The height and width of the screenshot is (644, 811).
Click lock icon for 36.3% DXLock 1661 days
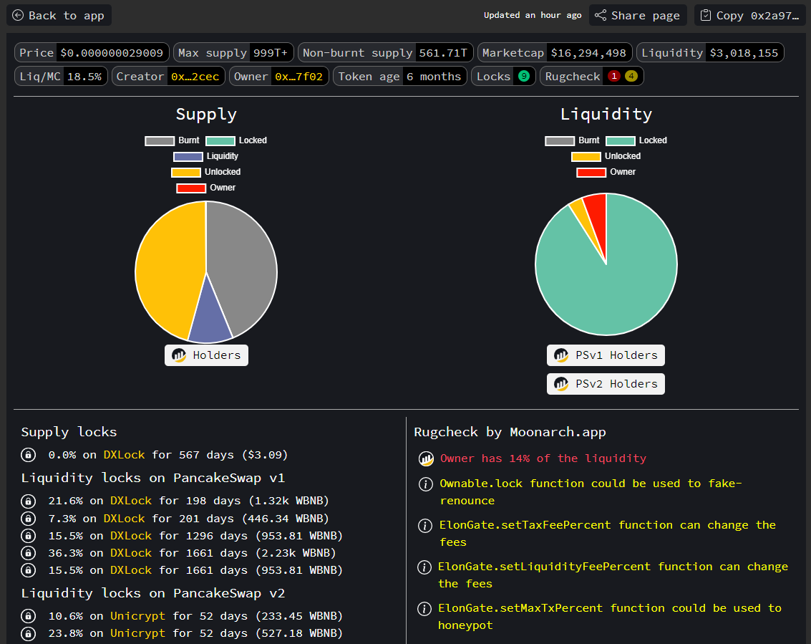coord(29,553)
